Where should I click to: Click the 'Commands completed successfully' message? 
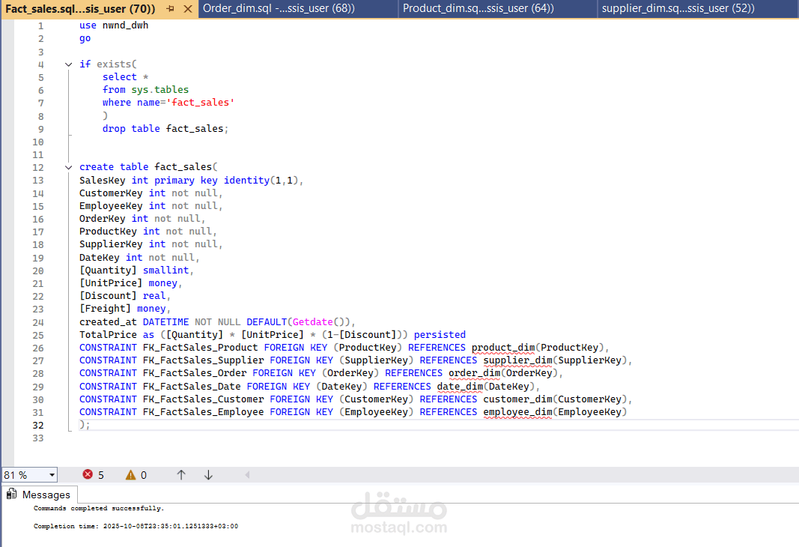[99, 508]
